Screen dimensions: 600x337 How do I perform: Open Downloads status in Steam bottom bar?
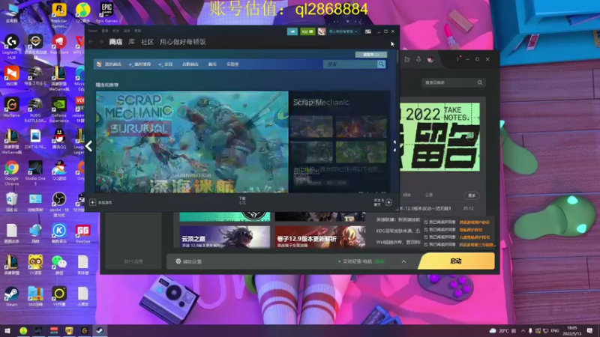point(242,201)
